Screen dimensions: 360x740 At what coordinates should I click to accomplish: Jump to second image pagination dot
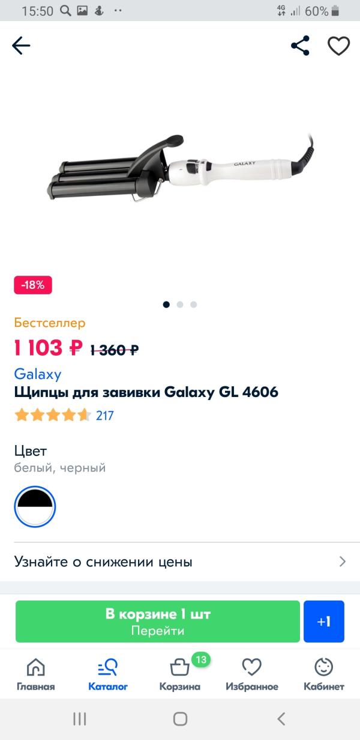[x=180, y=305]
